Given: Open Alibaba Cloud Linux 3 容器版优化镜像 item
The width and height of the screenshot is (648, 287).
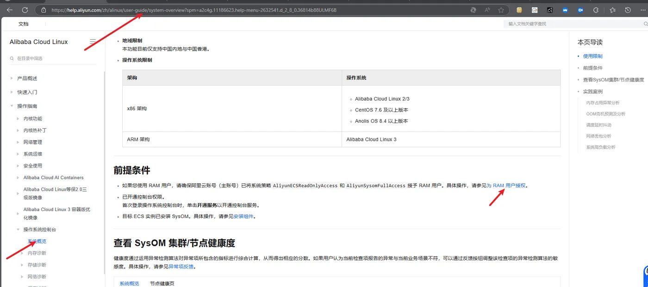Looking at the screenshot, I should pos(57,213).
